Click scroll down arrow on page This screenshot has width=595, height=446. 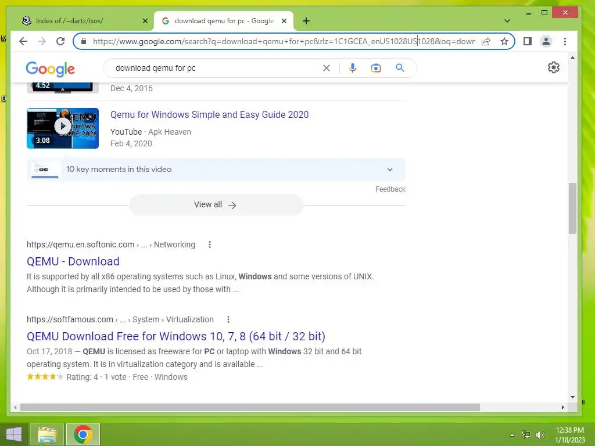click(x=572, y=397)
